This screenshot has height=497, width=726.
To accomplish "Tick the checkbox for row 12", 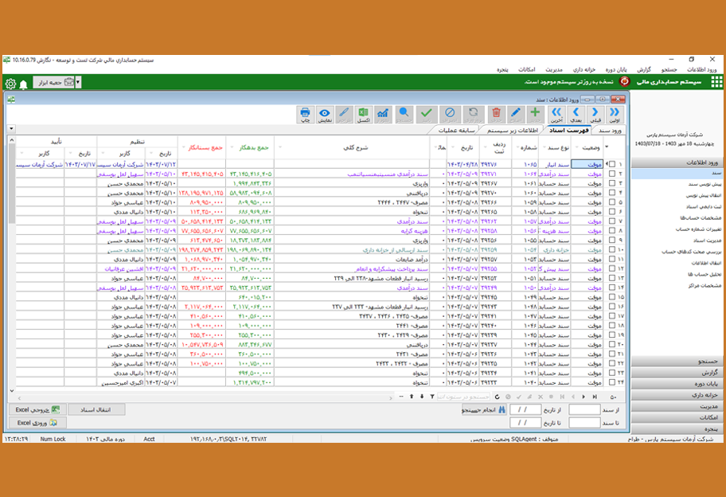I will point(612,268).
